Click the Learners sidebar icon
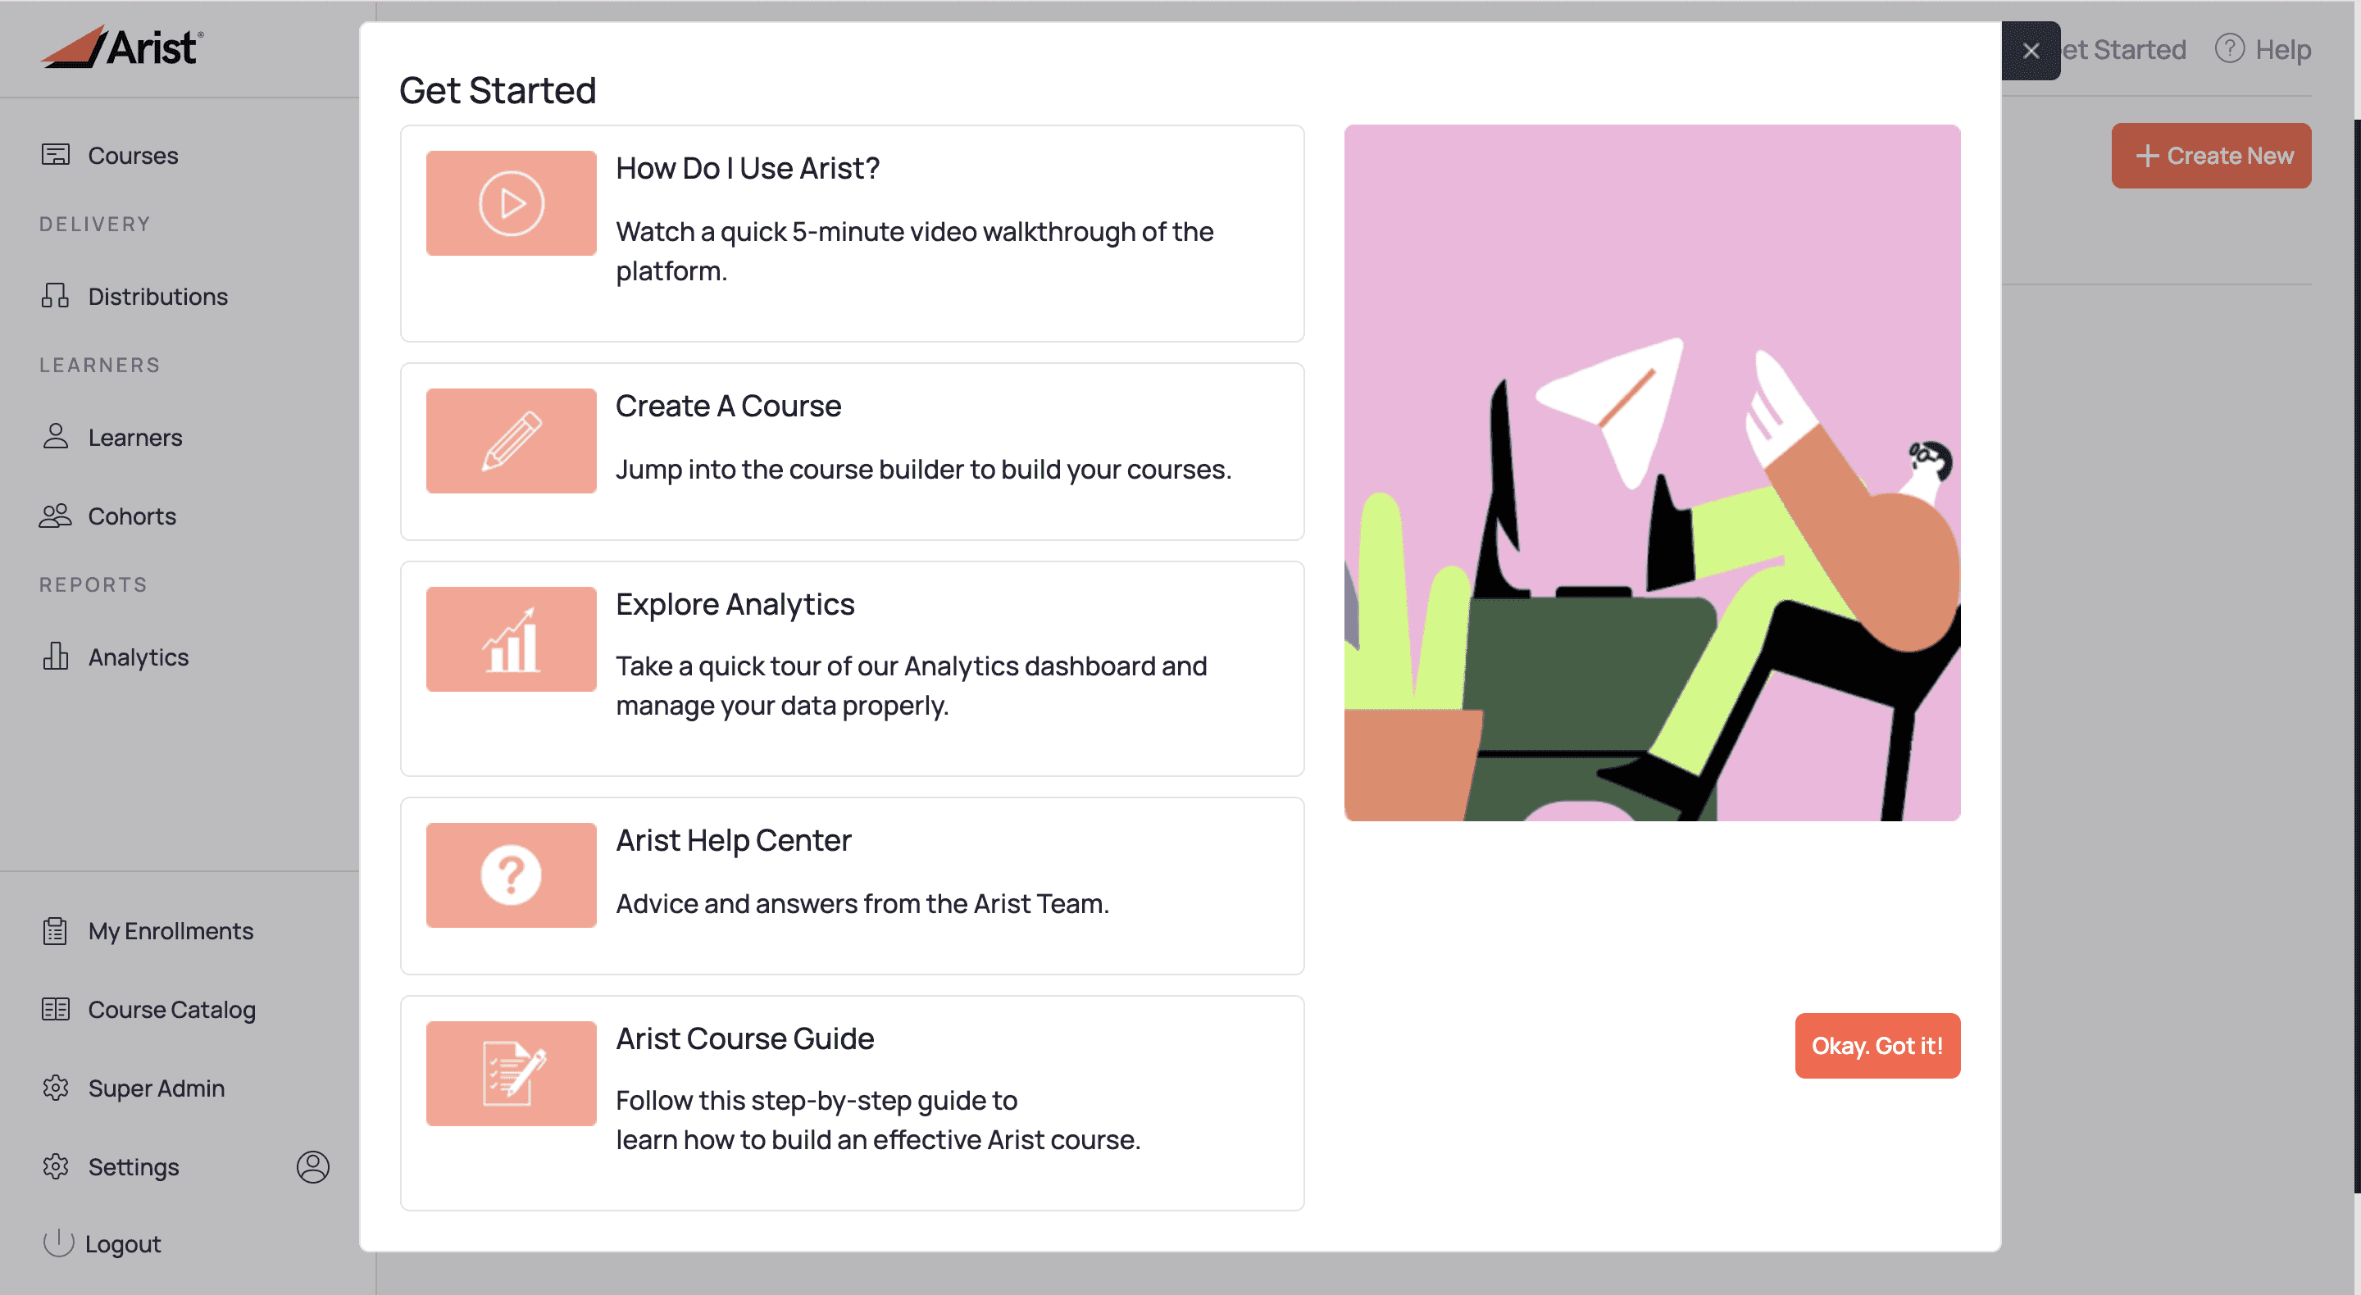This screenshot has width=2361, height=1295. click(x=55, y=437)
